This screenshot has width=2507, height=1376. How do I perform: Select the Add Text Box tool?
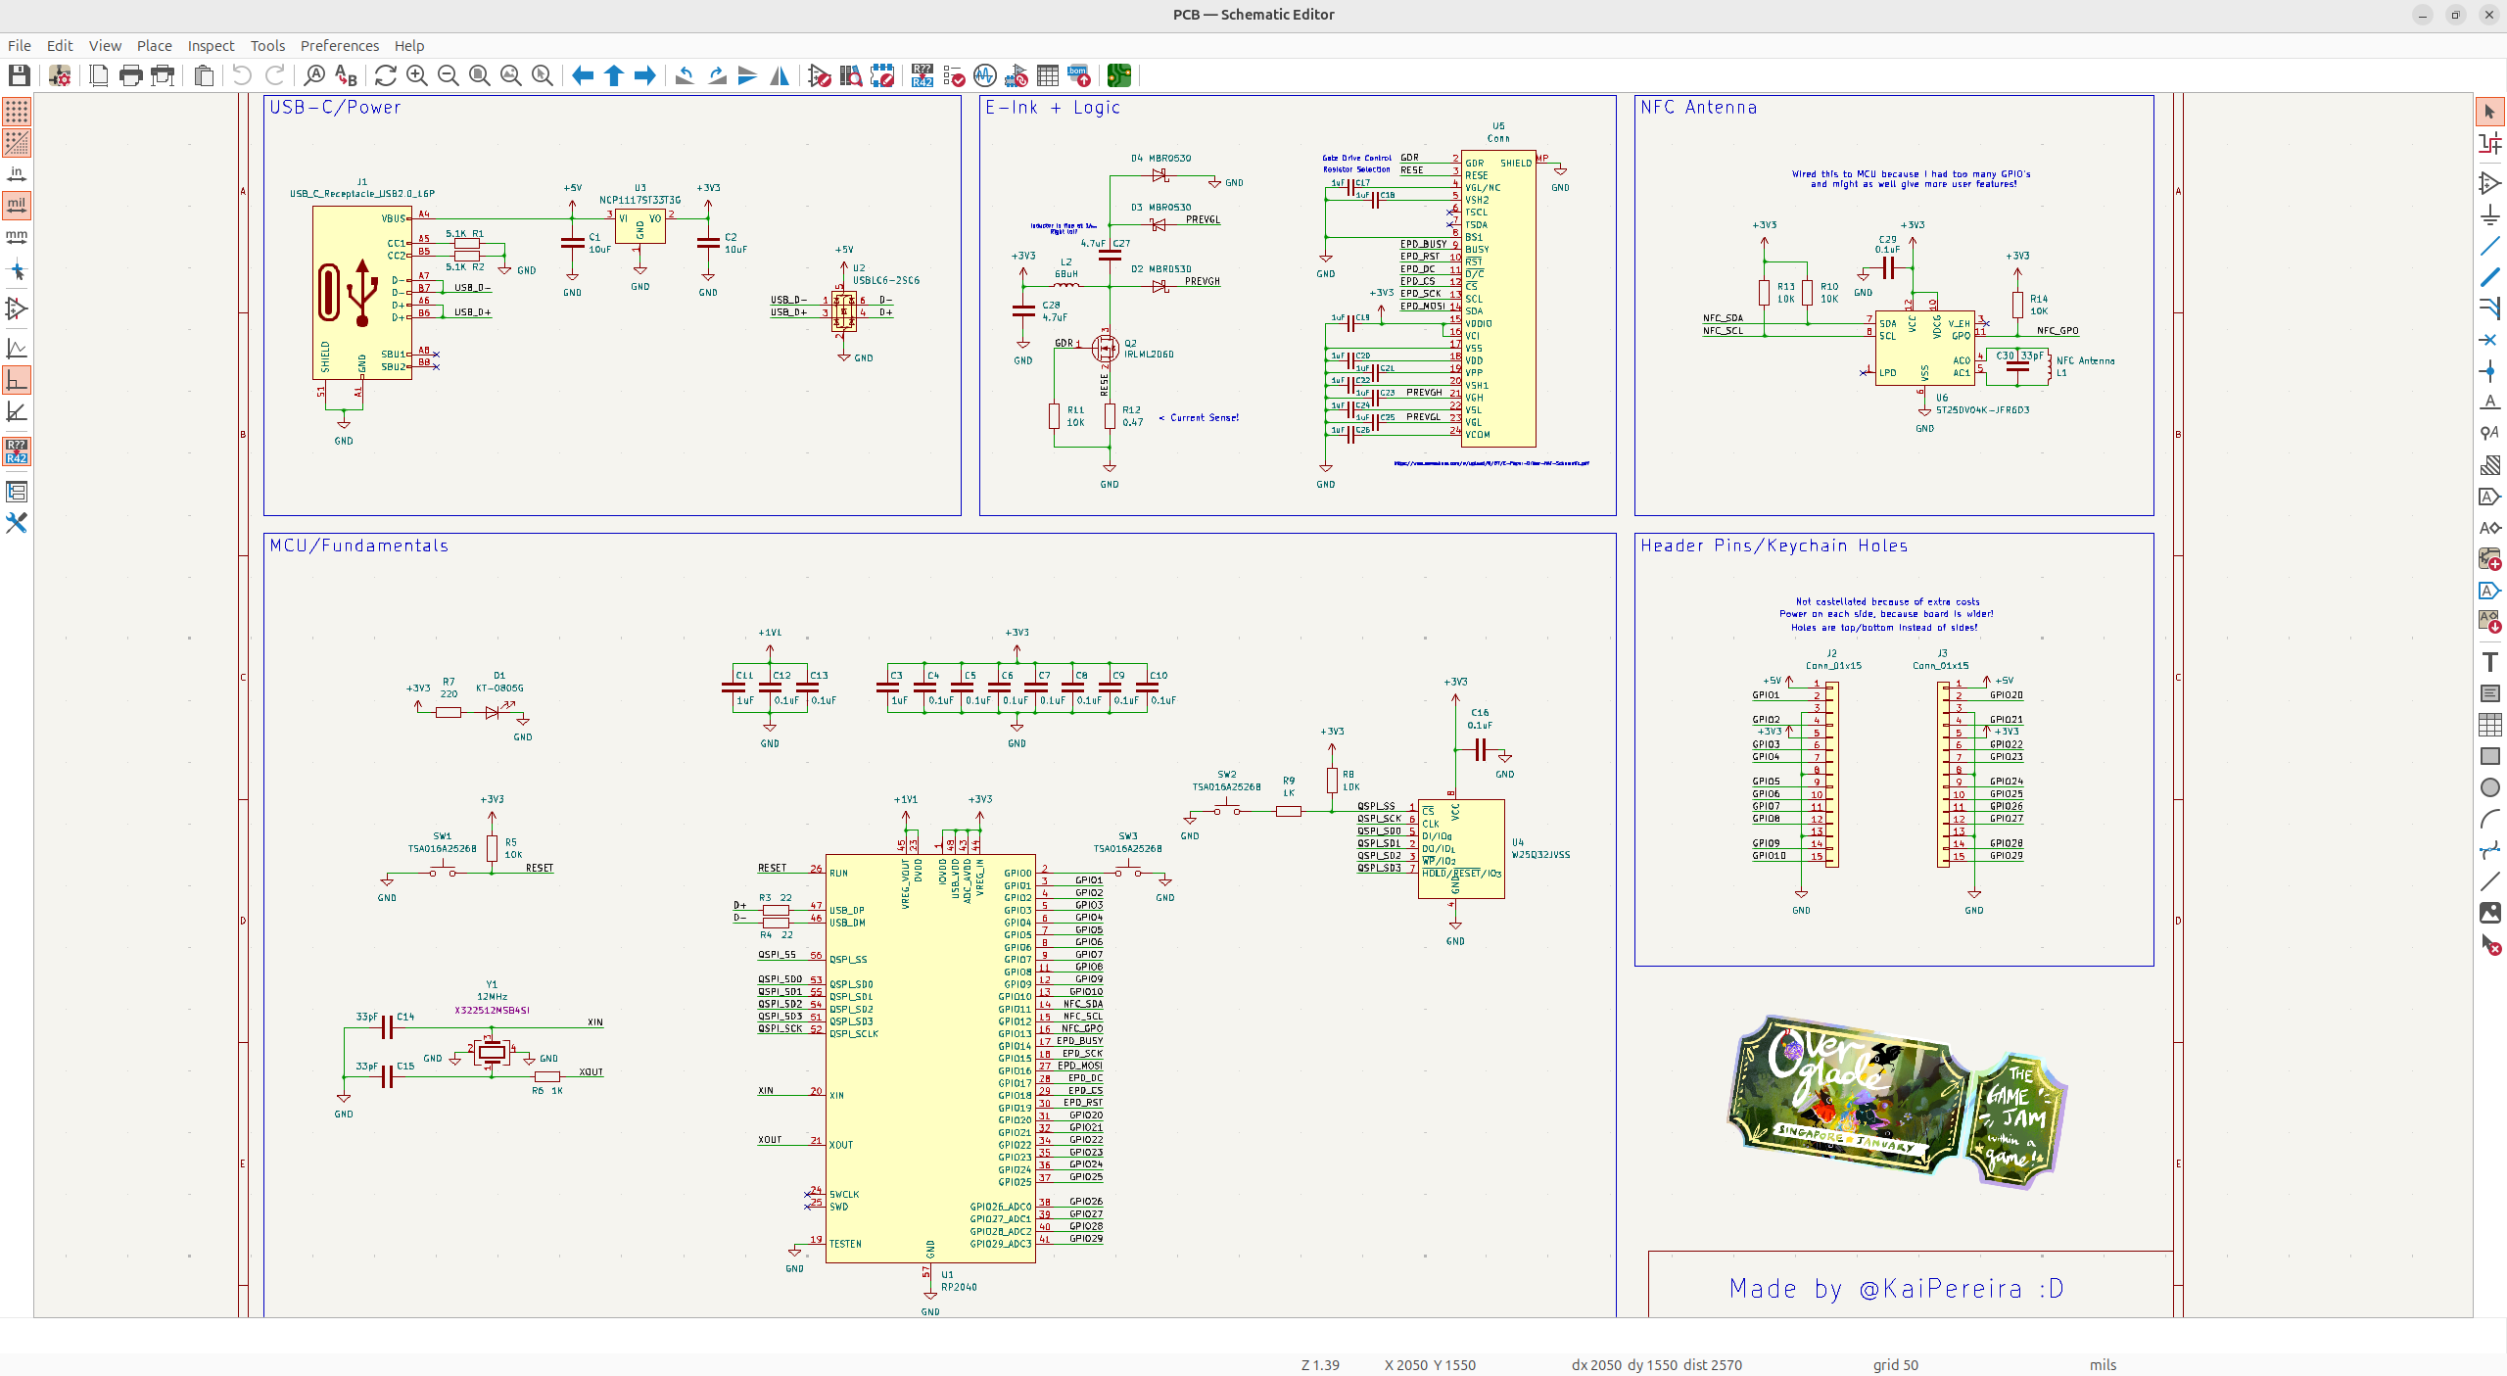(2489, 693)
